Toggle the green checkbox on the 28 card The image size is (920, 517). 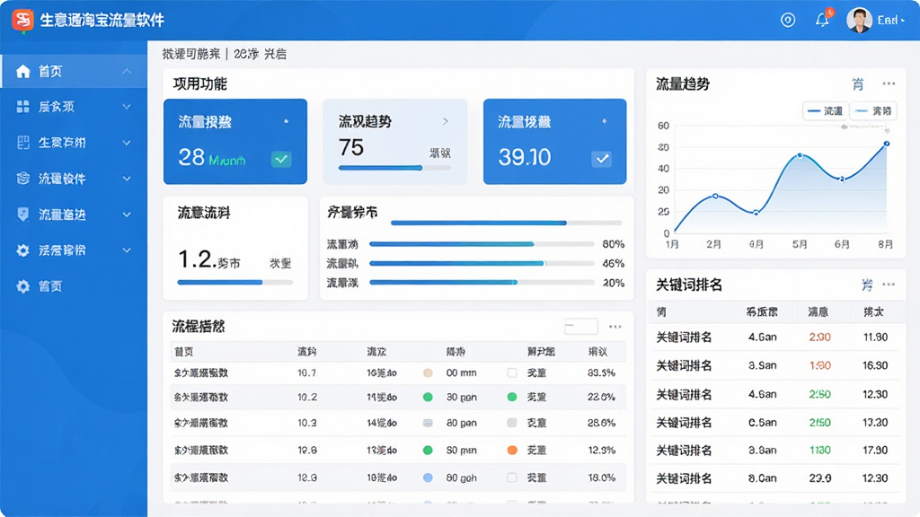281,159
